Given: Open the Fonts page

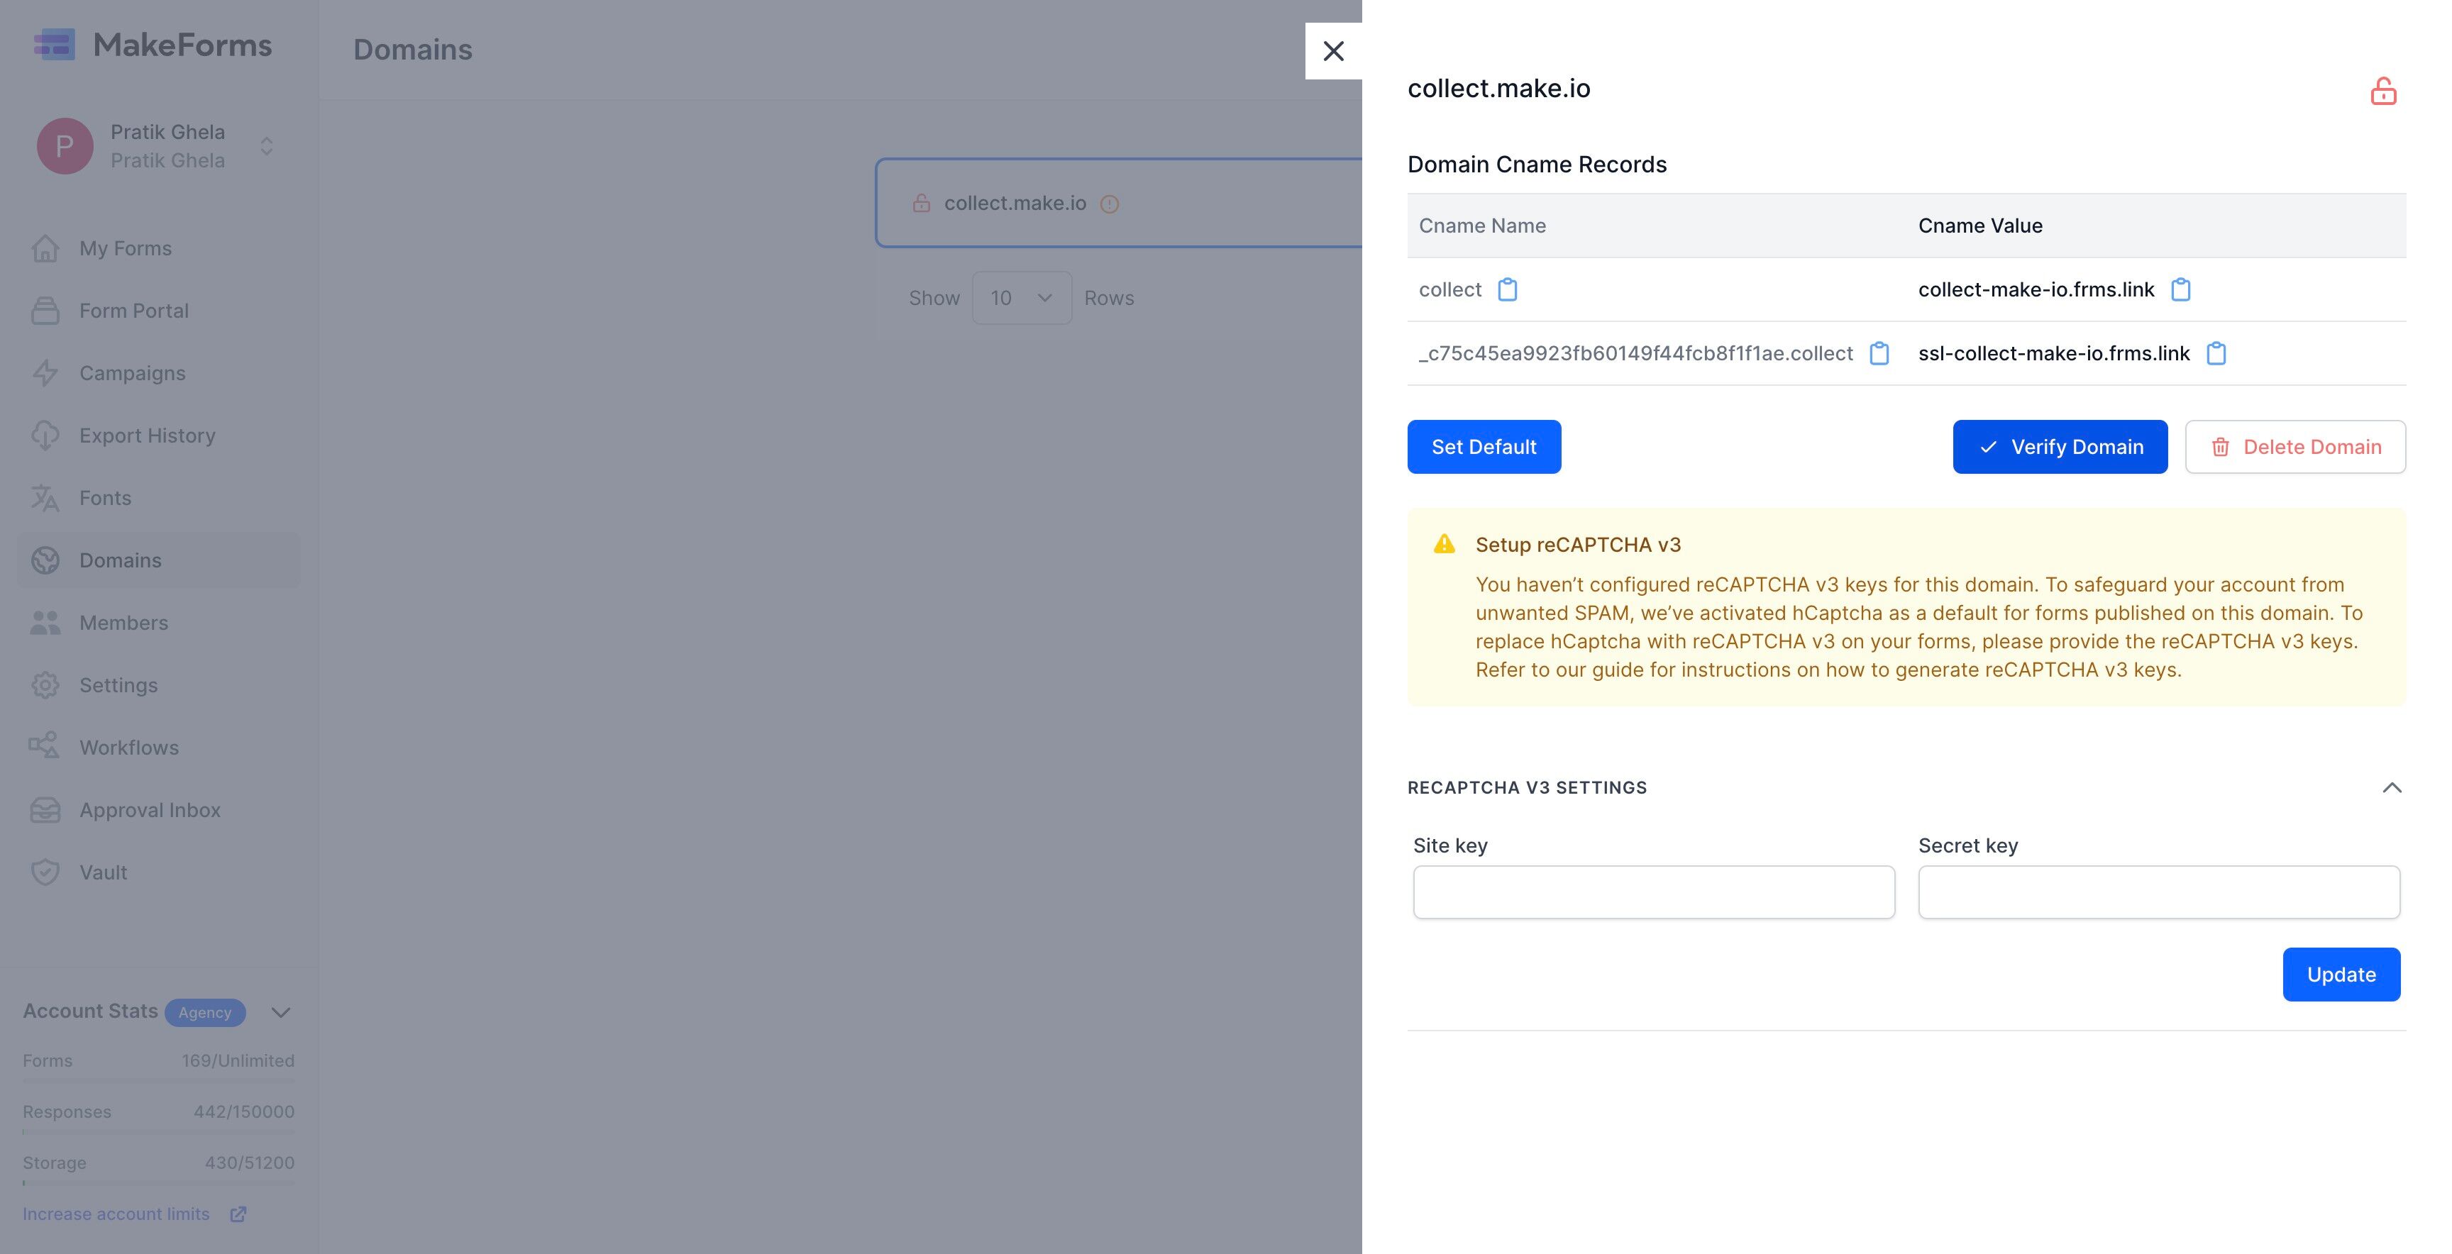Looking at the screenshot, I should coord(158,498).
